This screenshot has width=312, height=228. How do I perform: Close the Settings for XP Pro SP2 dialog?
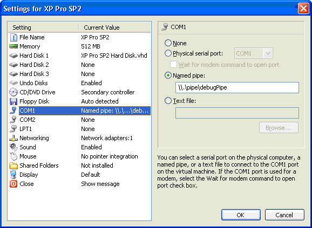click(x=303, y=9)
